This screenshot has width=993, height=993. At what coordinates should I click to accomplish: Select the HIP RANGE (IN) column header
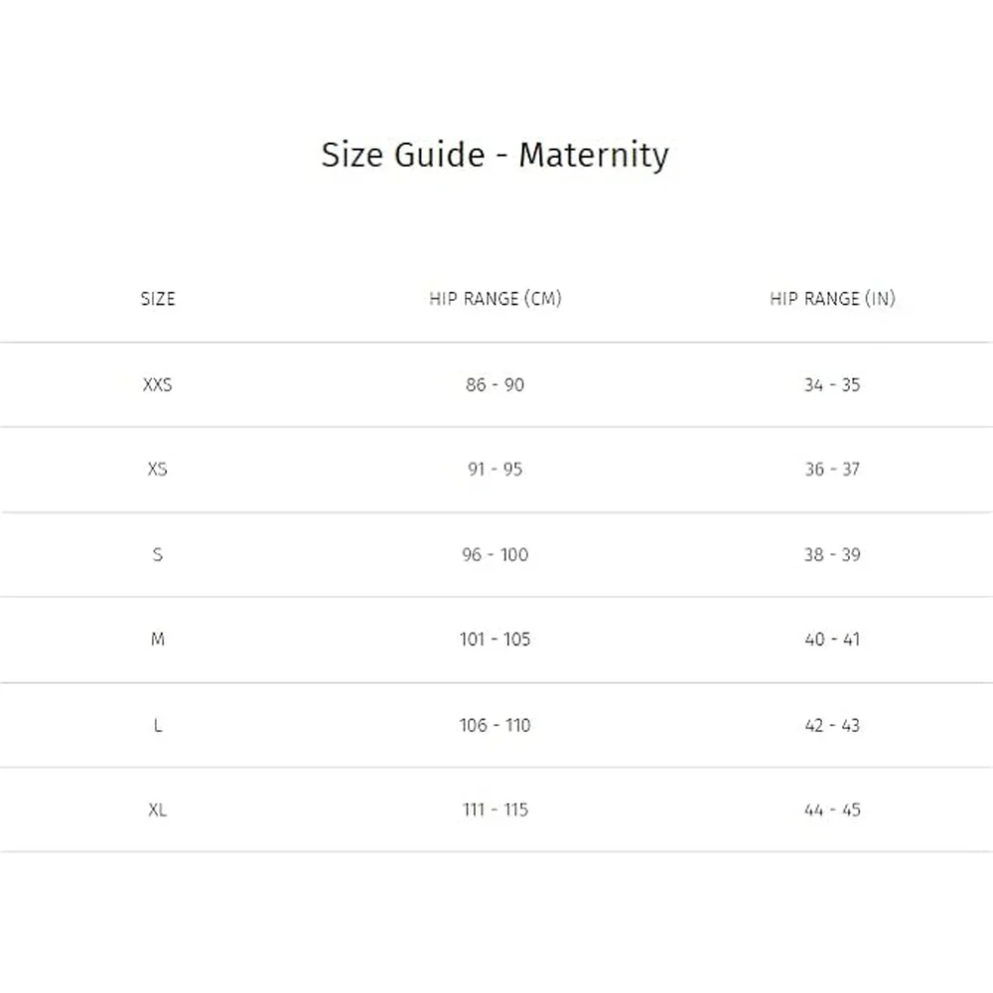coord(832,299)
